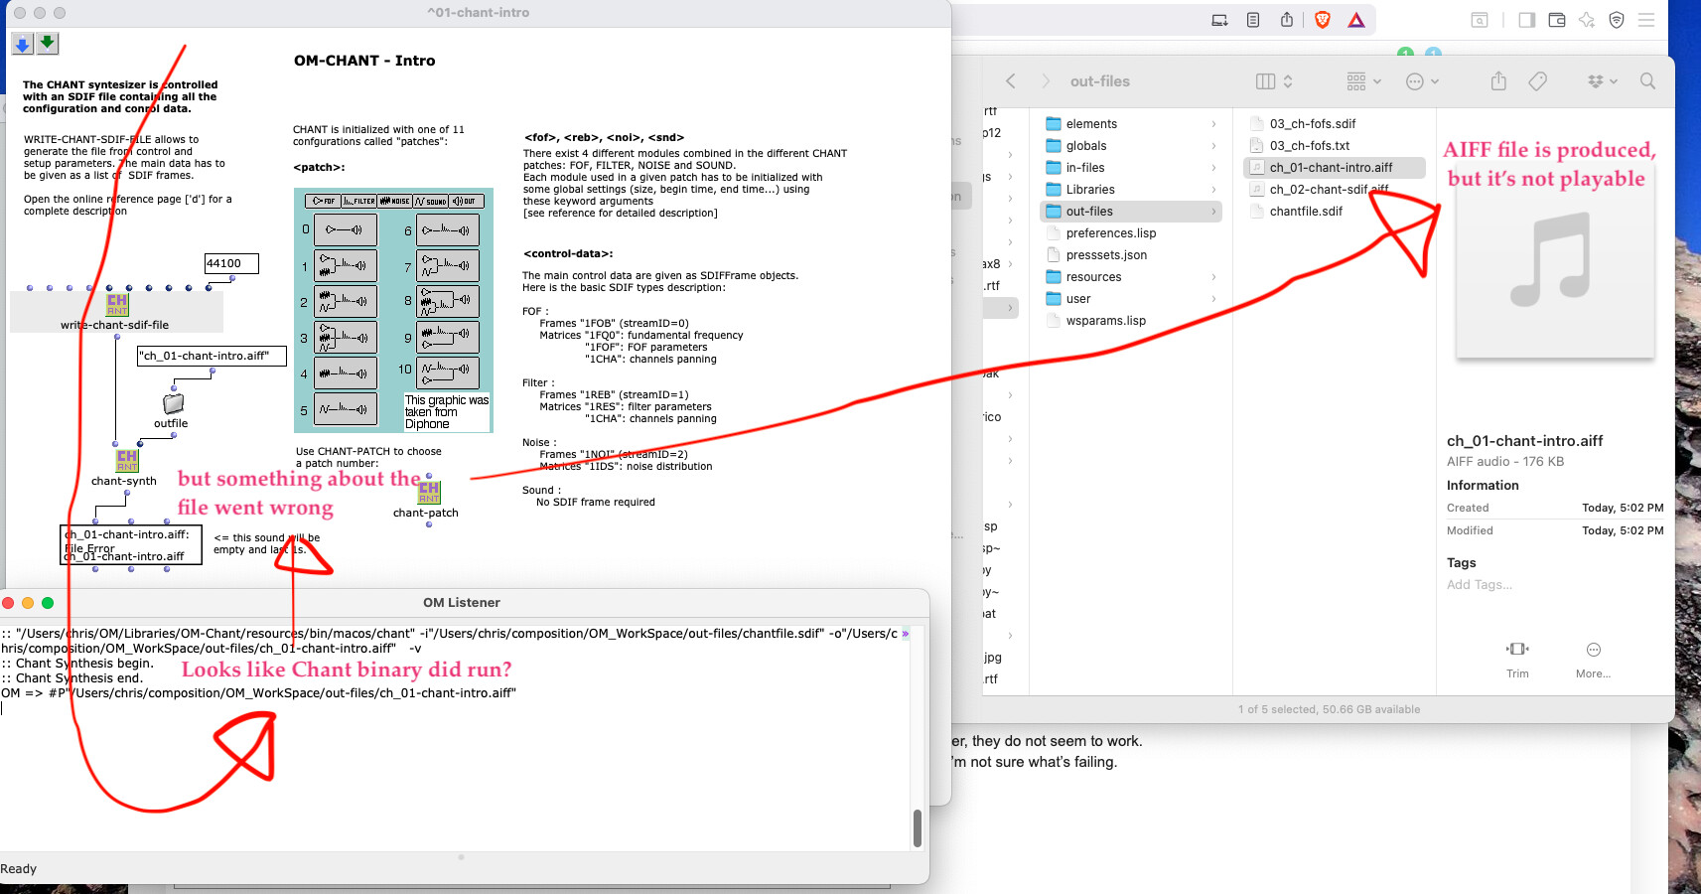Viewport: 1701px width, 894px height.
Task: Click the Finder share icon
Action: 1498,81
